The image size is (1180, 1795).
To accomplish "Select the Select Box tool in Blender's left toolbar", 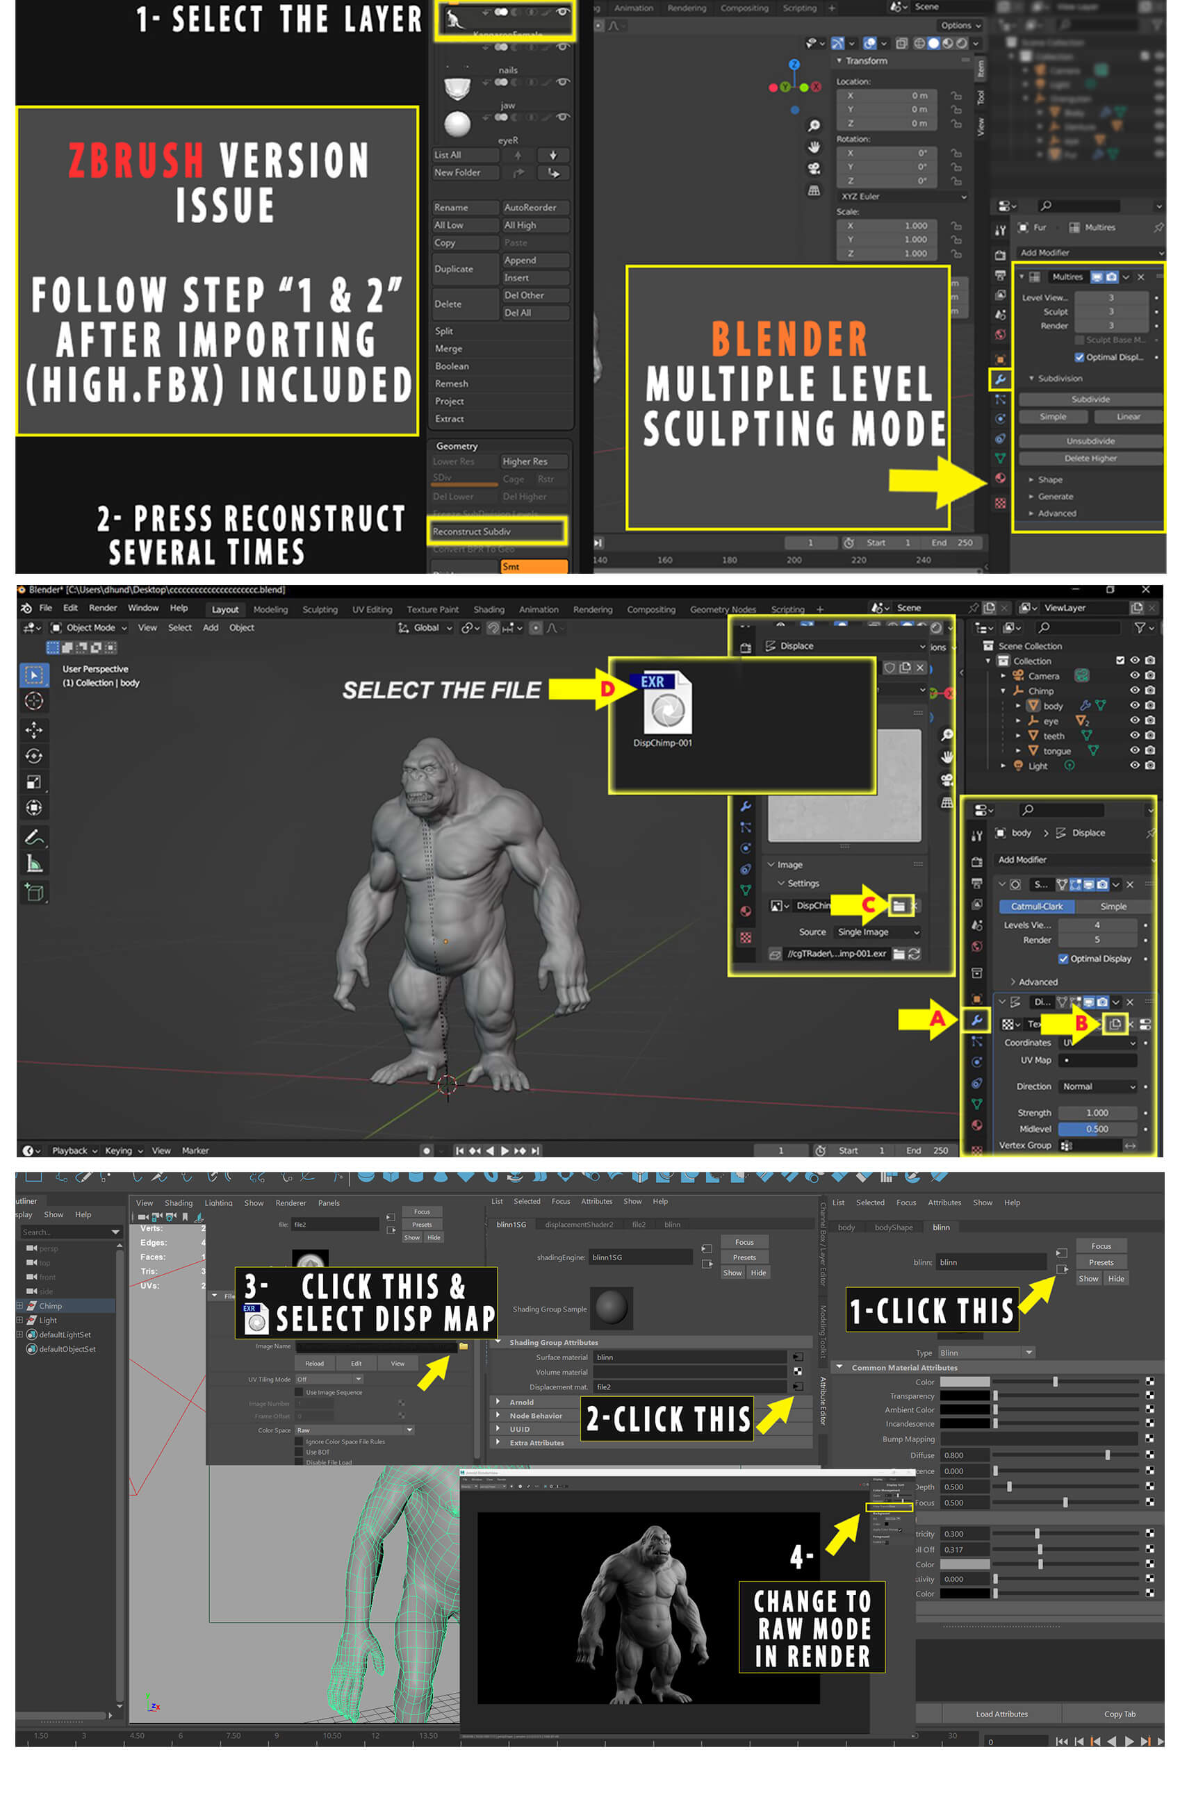I will [34, 675].
